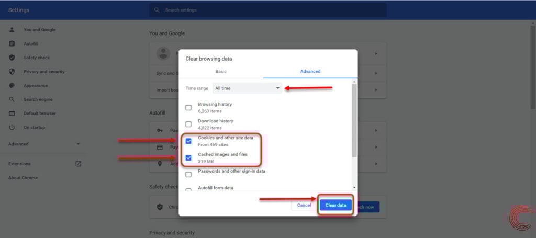
Task: Click the chevron on the Sync and Google row
Action: click(x=376, y=73)
